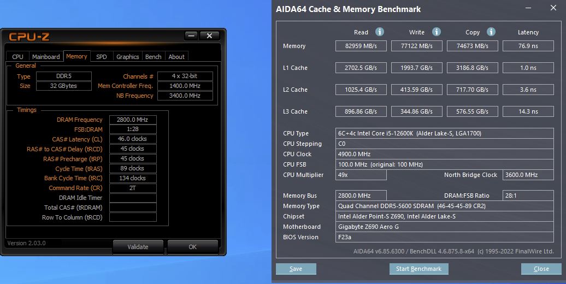Click the Memory Read value 82959 MB/s
Screen dimensions: 566x284
361,46
